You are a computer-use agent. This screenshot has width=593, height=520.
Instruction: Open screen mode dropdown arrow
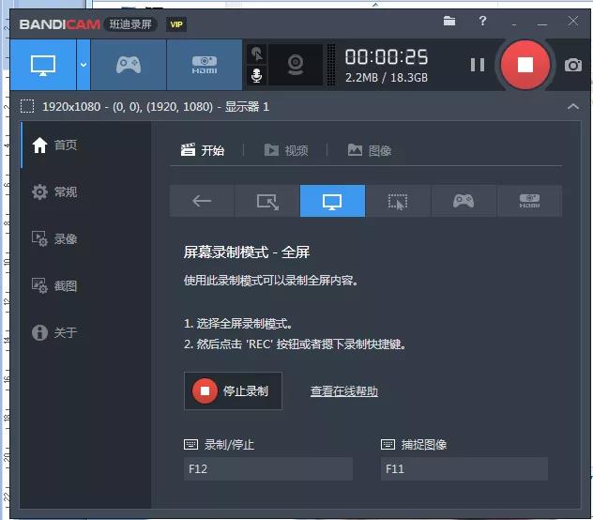[83, 65]
